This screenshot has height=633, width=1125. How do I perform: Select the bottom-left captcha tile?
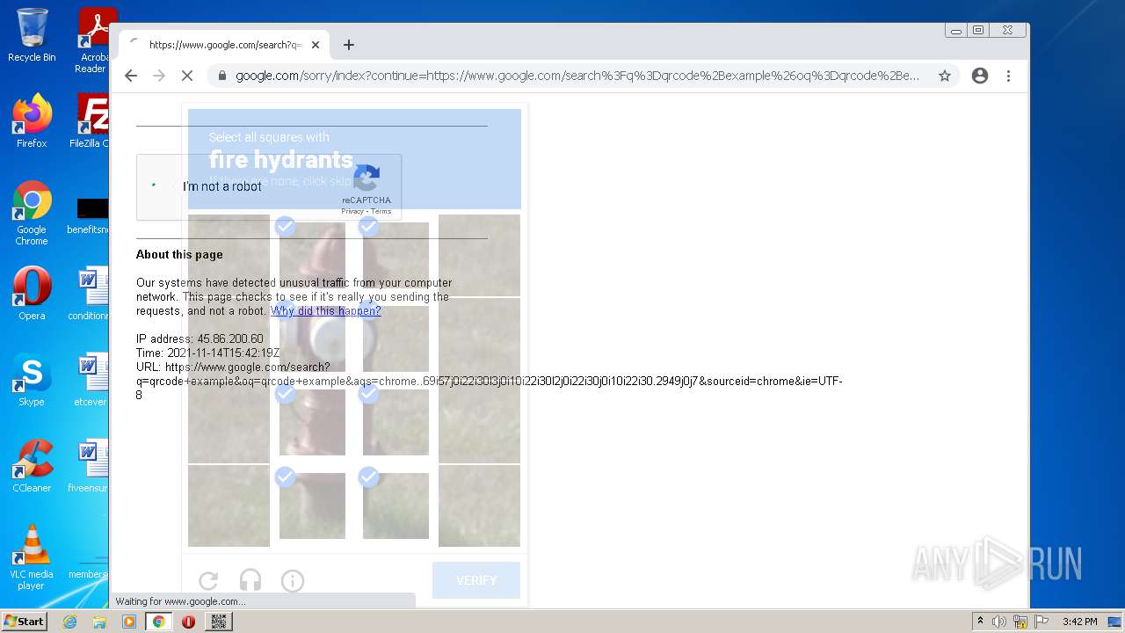pos(229,506)
